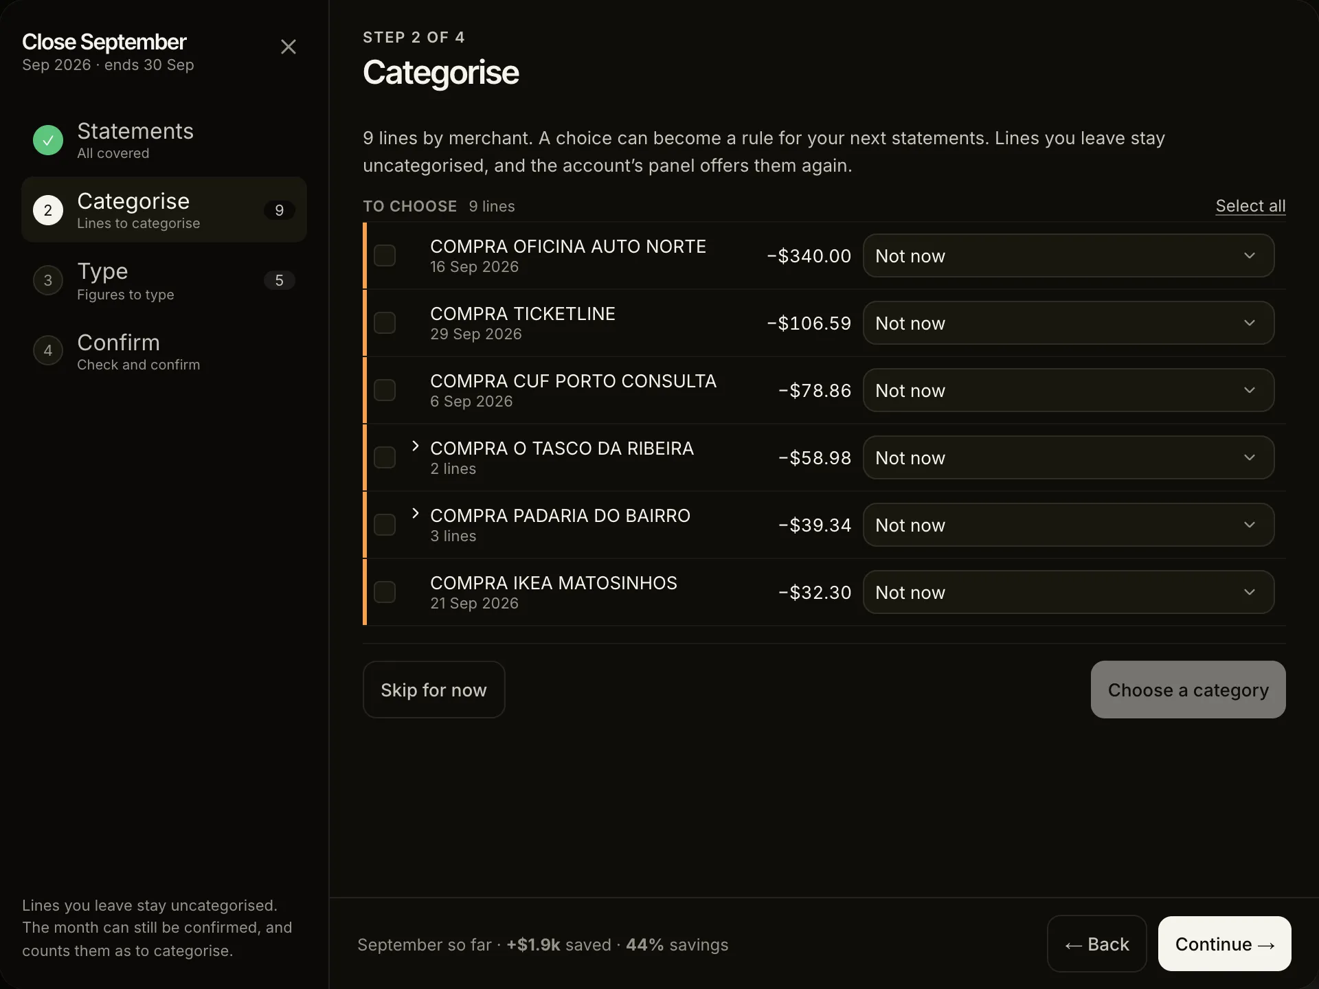Expand the PADARIA DO BAIRRO lines
The height and width of the screenshot is (989, 1319).
pos(415,514)
